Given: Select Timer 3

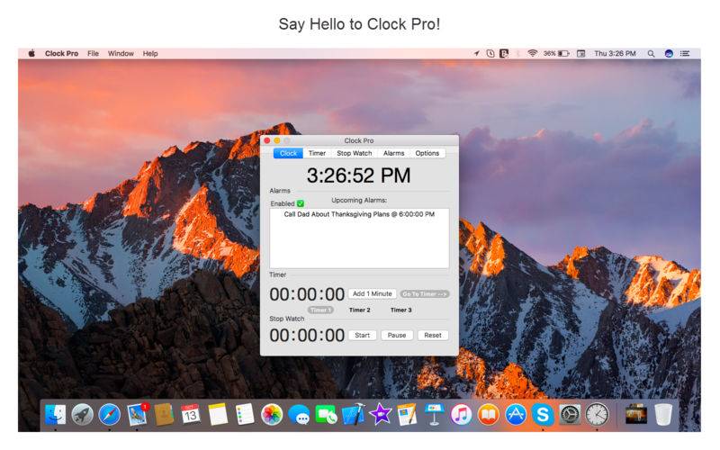Looking at the screenshot, I should [x=400, y=310].
